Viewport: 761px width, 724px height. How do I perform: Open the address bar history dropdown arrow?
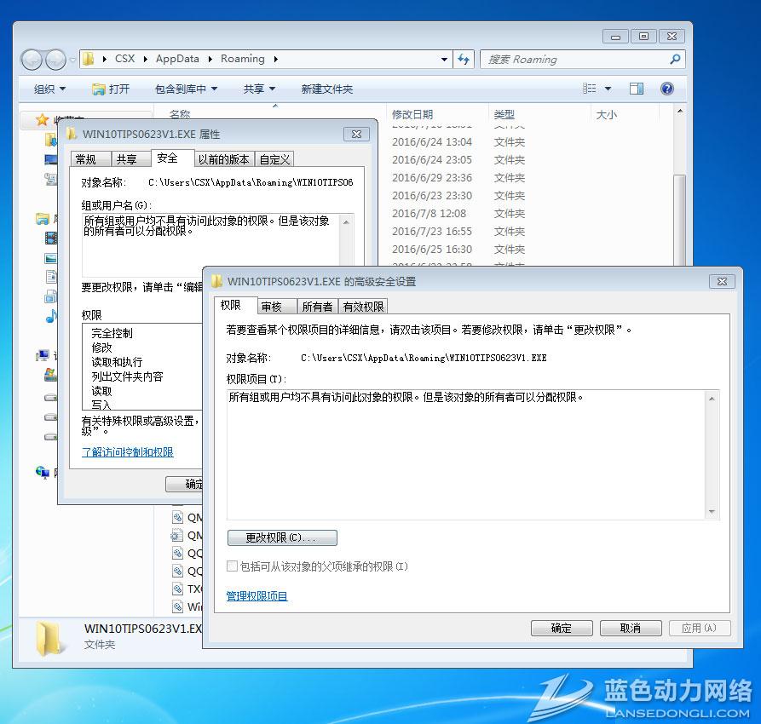(x=444, y=60)
